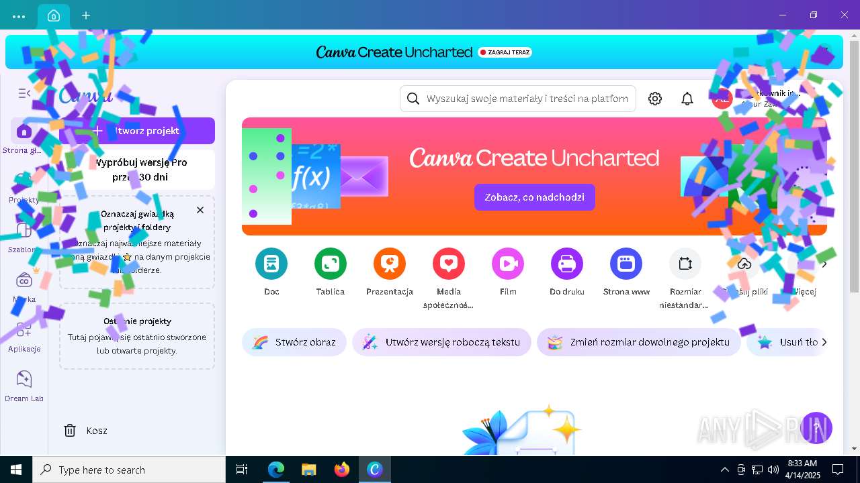
Task: Open the Doc design type icon
Action: click(271, 264)
